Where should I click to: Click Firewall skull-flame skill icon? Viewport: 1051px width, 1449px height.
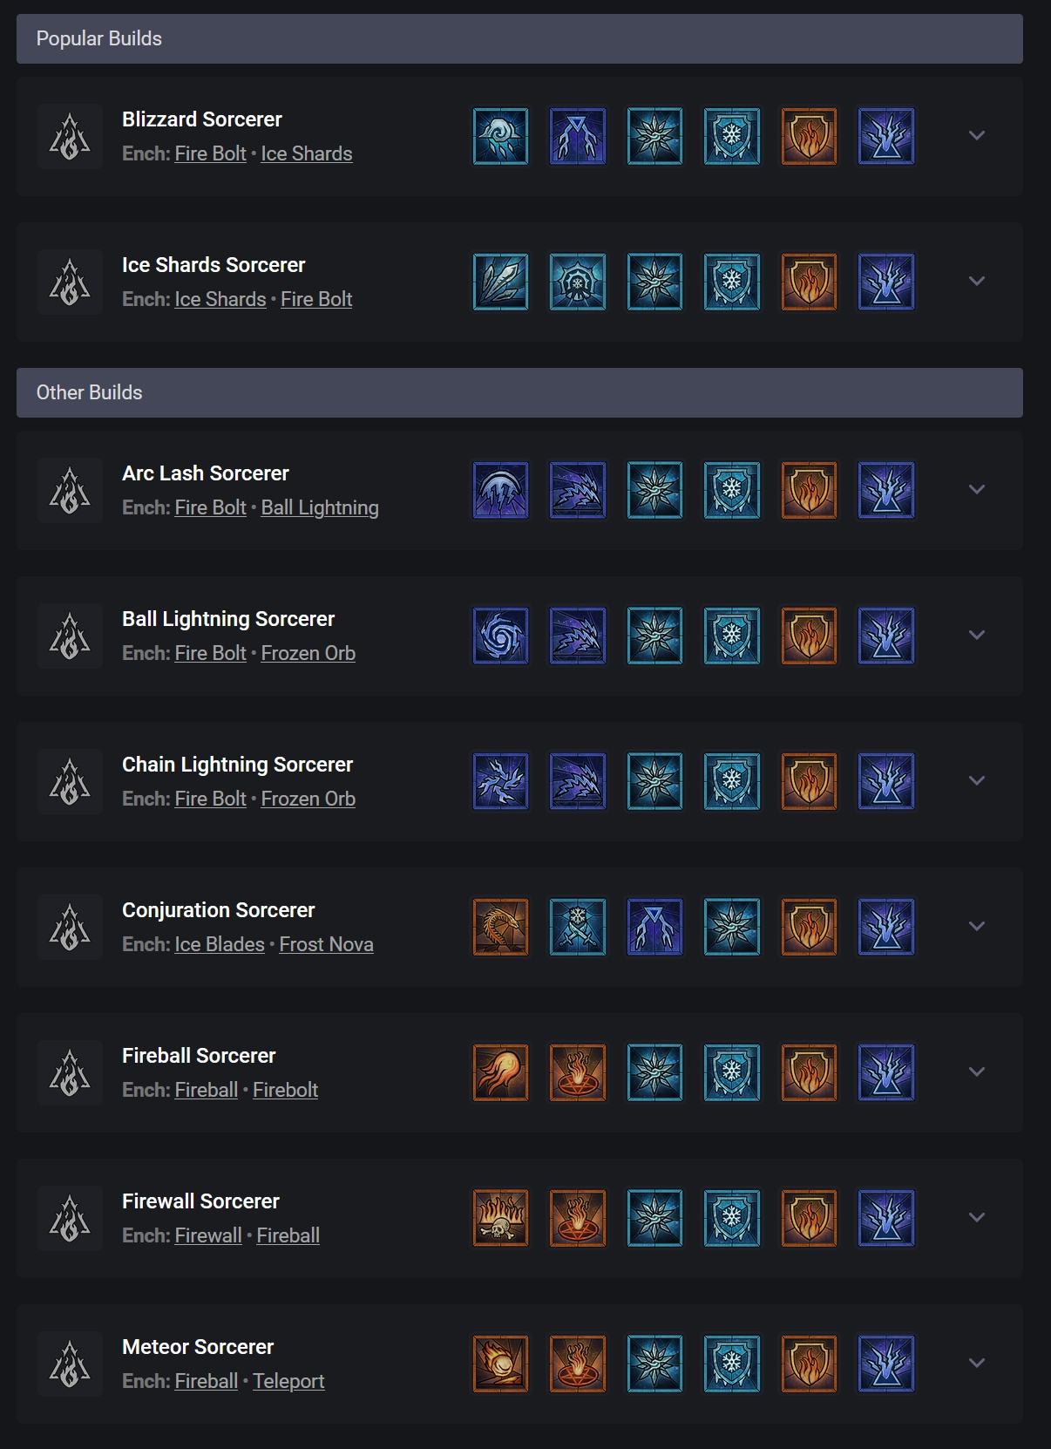[x=500, y=1218]
